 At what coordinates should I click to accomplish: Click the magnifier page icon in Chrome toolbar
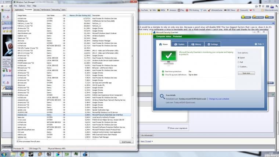click(256, 6)
